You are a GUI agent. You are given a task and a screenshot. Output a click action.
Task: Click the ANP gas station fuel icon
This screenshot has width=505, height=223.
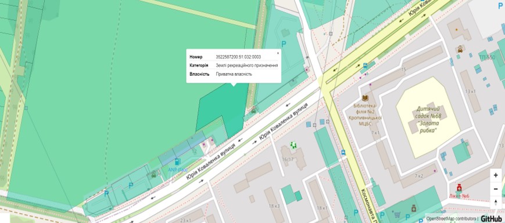[x=177, y=162]
